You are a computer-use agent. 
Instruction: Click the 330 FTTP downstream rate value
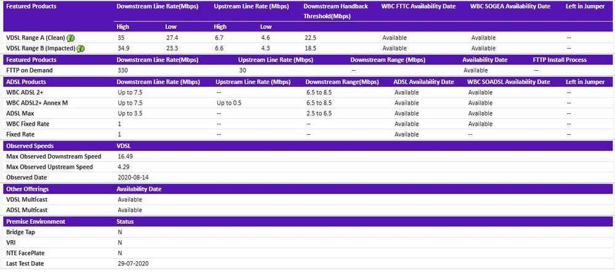click(x=122, y=70)
